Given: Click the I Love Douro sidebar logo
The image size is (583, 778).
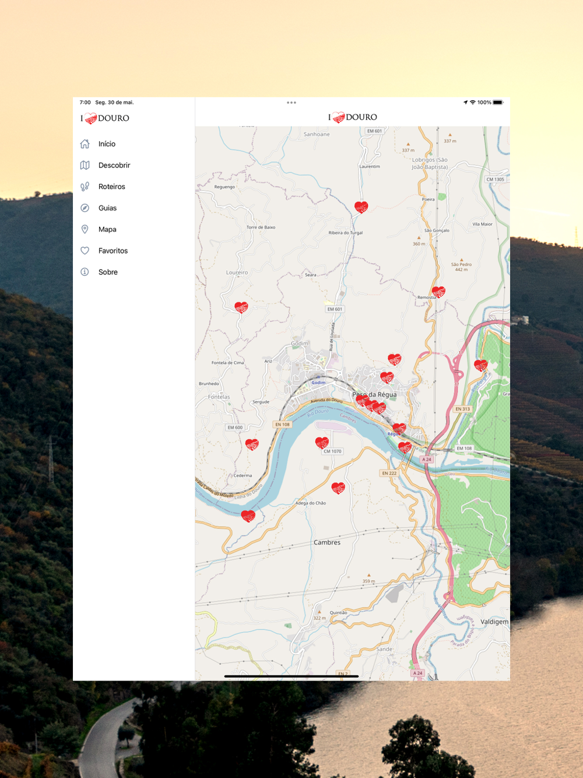Looking at the screenshot, I should 105,118.
